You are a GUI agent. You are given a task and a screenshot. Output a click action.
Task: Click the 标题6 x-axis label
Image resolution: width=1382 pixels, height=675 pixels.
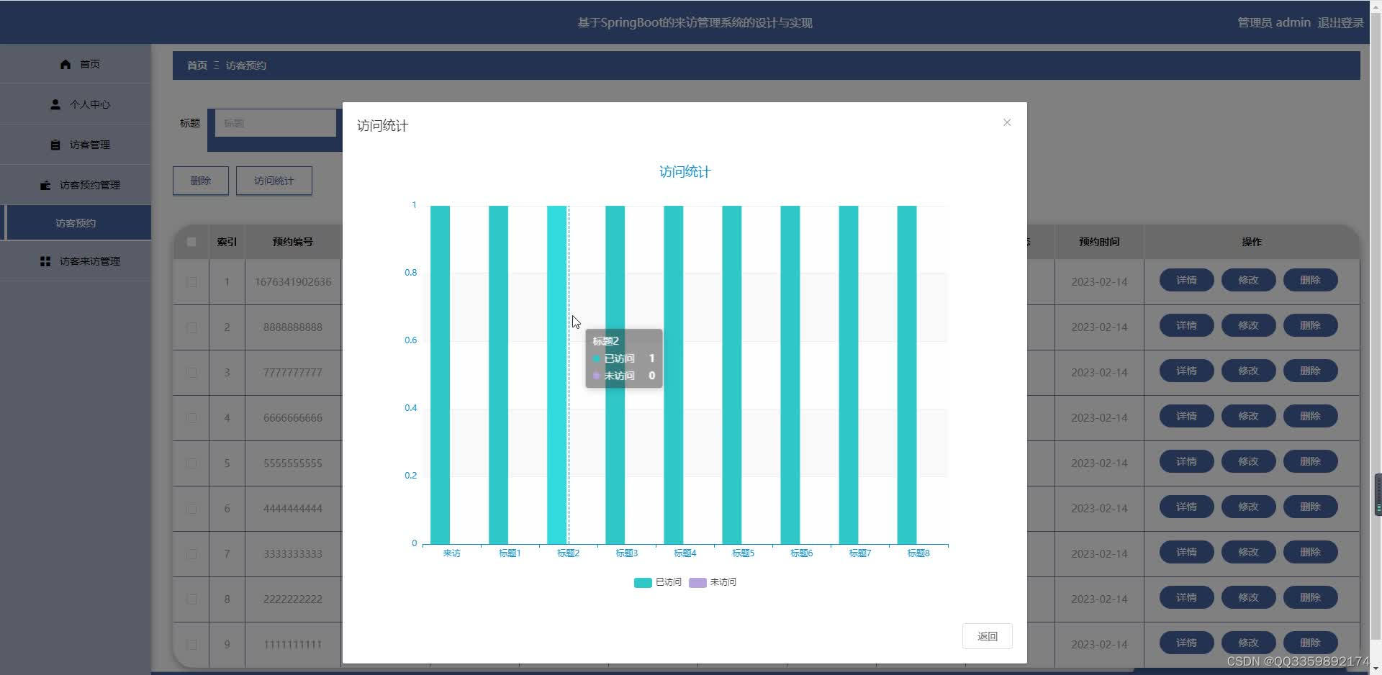[801, 553]
